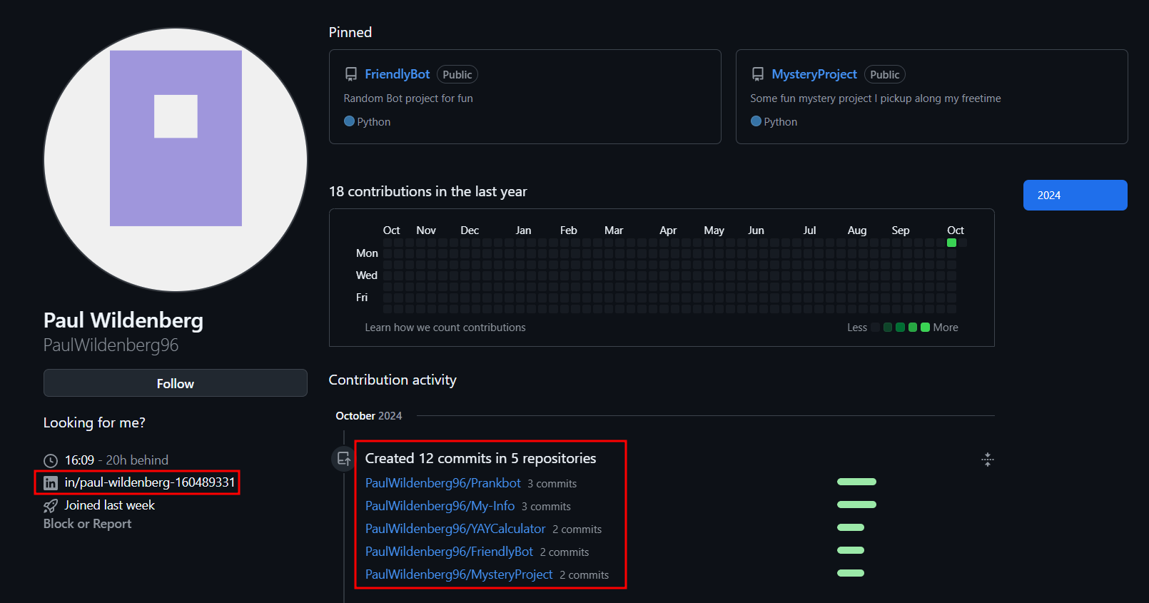Click the 3 commits link for My-Info
The height and width of the screenshot is (603, 1149).
coord(546,507)
